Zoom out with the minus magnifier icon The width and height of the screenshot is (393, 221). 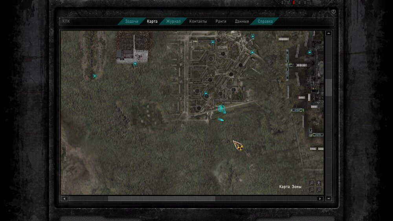(312, 190)
